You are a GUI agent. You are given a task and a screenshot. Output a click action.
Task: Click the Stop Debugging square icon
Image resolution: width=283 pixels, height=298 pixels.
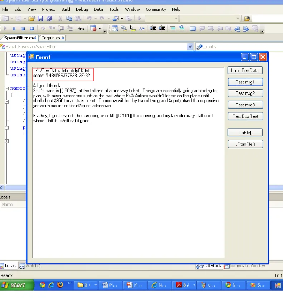[x=23, y=29]
